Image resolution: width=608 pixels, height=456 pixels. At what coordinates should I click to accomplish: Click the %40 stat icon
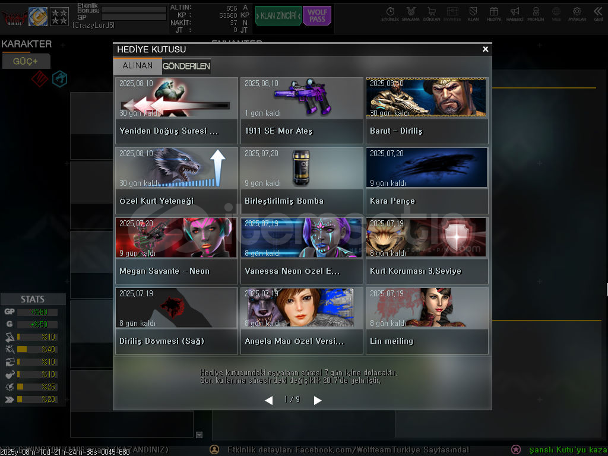(9, 349)
